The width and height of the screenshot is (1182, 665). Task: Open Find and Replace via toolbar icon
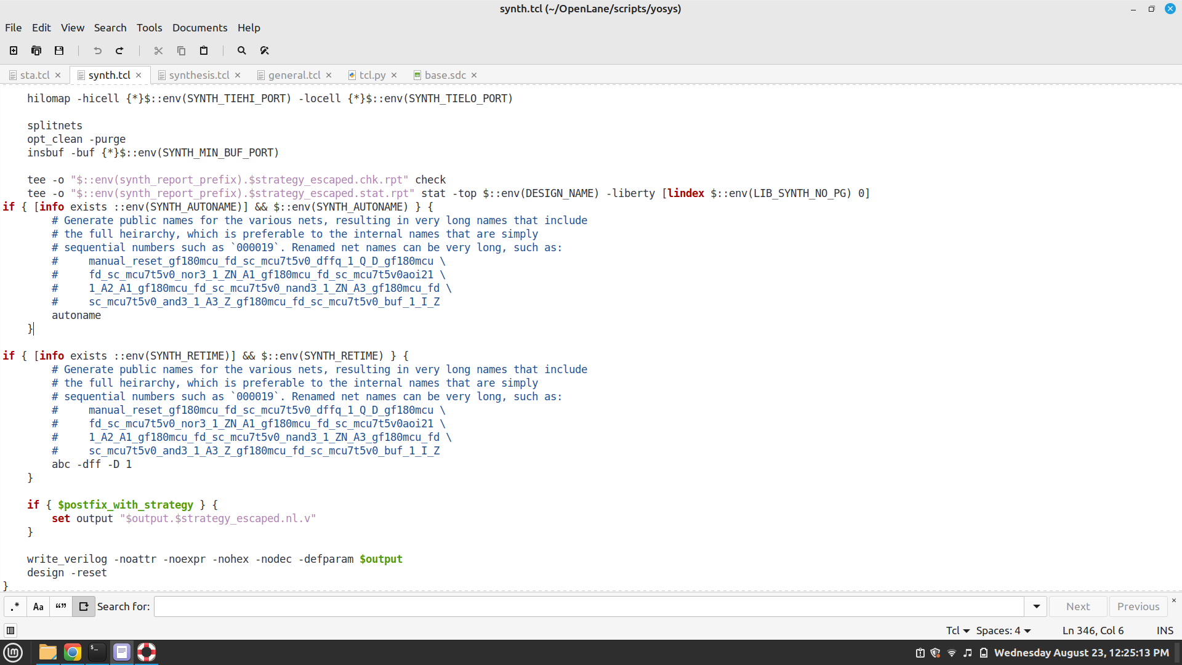click(264, 50)
